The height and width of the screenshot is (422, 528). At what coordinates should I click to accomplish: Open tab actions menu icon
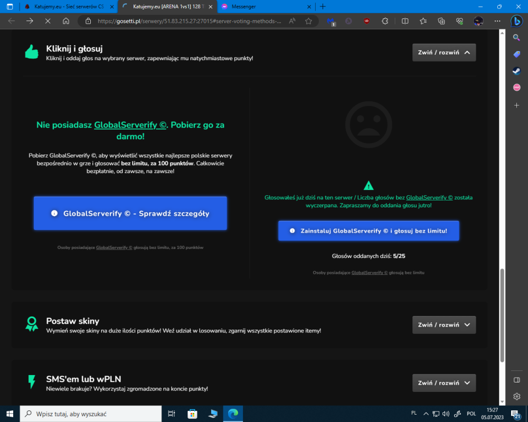10,6
